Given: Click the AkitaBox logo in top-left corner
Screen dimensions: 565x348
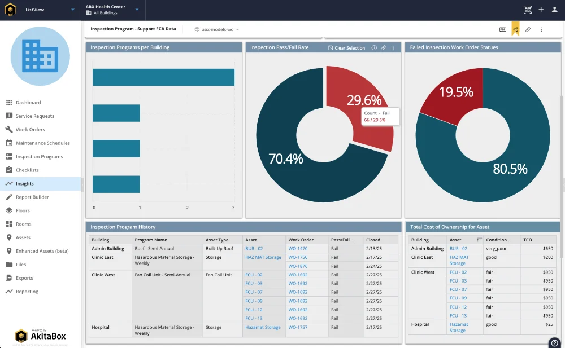Looking at the screenshot, I should [x=10, y=10].
